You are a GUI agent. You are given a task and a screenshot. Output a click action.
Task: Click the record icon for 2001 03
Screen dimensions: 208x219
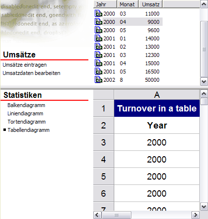pyautogui.click(x=99, y=55)
